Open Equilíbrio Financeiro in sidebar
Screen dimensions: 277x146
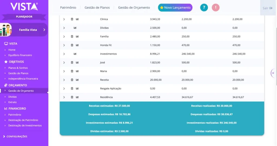click(20, 55)
